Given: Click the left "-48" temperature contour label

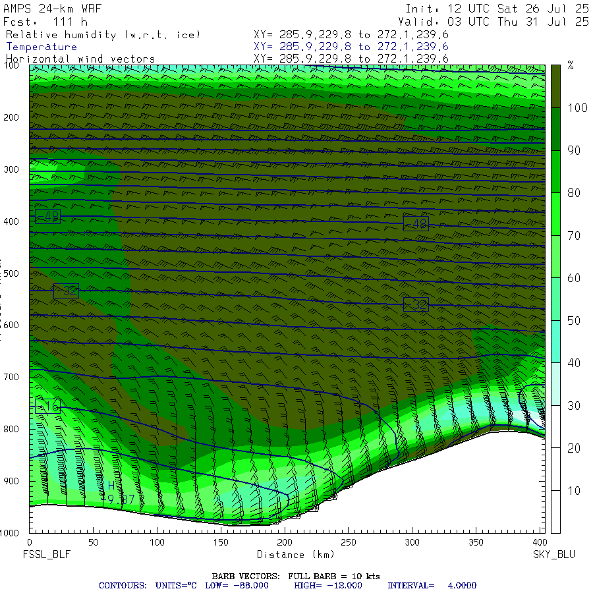Looking at the screenshot, I should [47, 216].
